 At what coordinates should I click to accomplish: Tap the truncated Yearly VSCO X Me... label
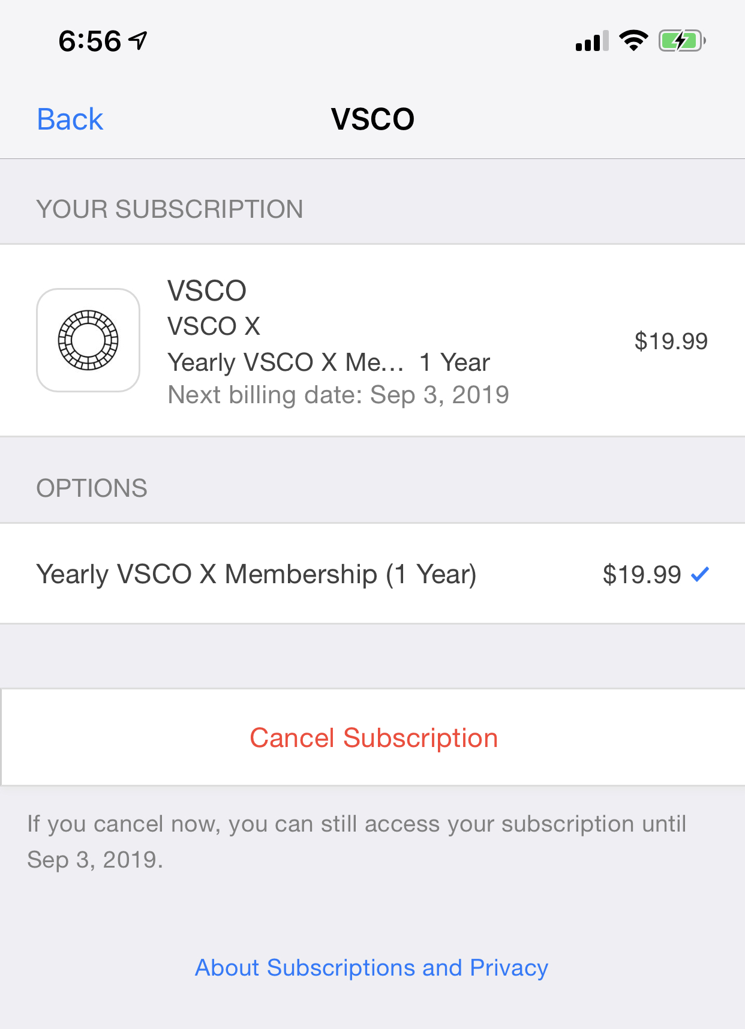286,362
